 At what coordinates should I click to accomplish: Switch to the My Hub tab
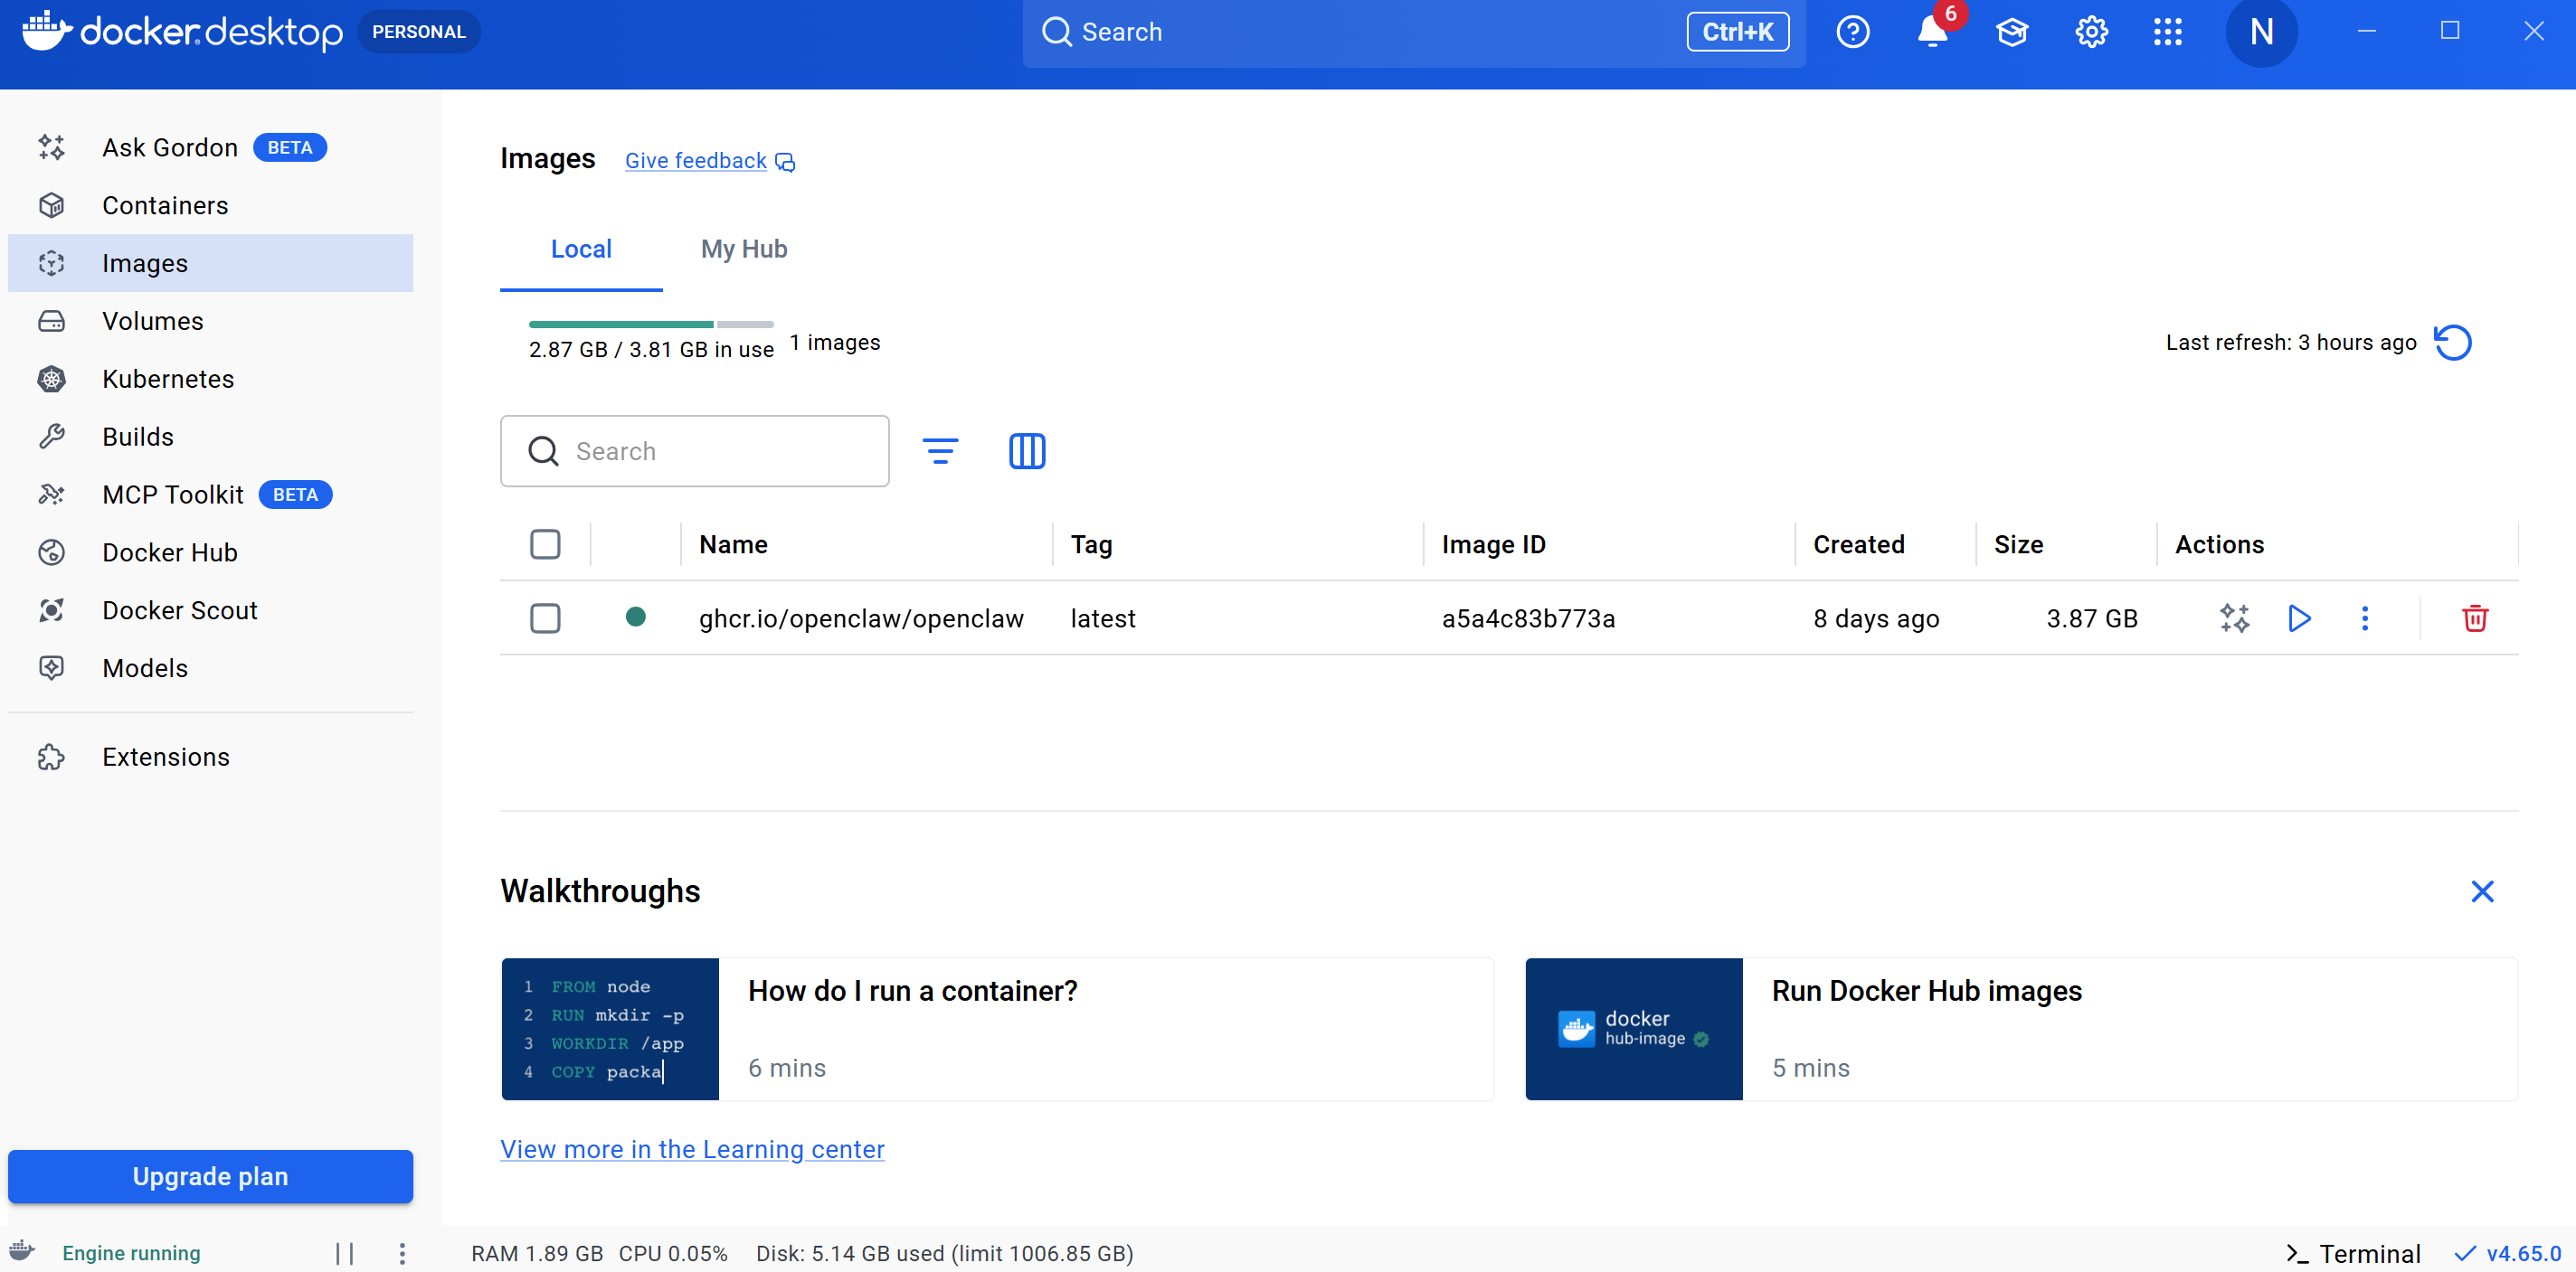[744, 249]
